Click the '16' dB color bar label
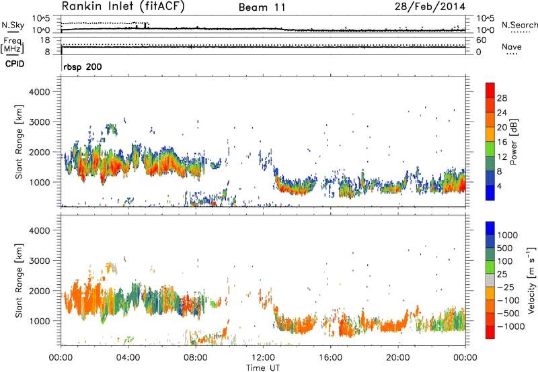The image size is (538, 372). [502, 142]
